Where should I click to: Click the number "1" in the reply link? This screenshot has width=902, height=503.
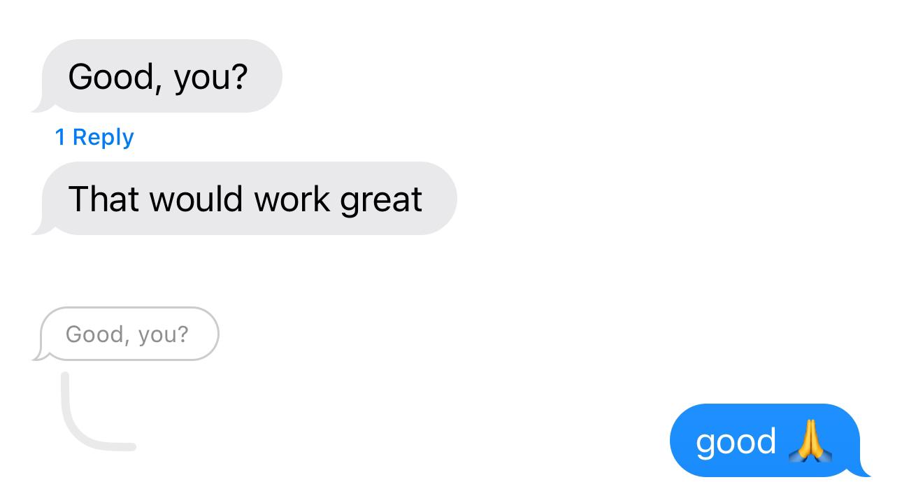[x=60, y=137]
